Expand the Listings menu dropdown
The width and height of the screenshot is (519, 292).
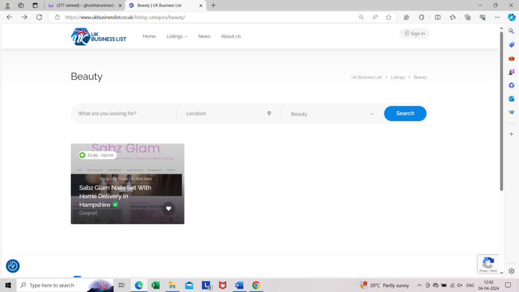(x=177, y=36)
